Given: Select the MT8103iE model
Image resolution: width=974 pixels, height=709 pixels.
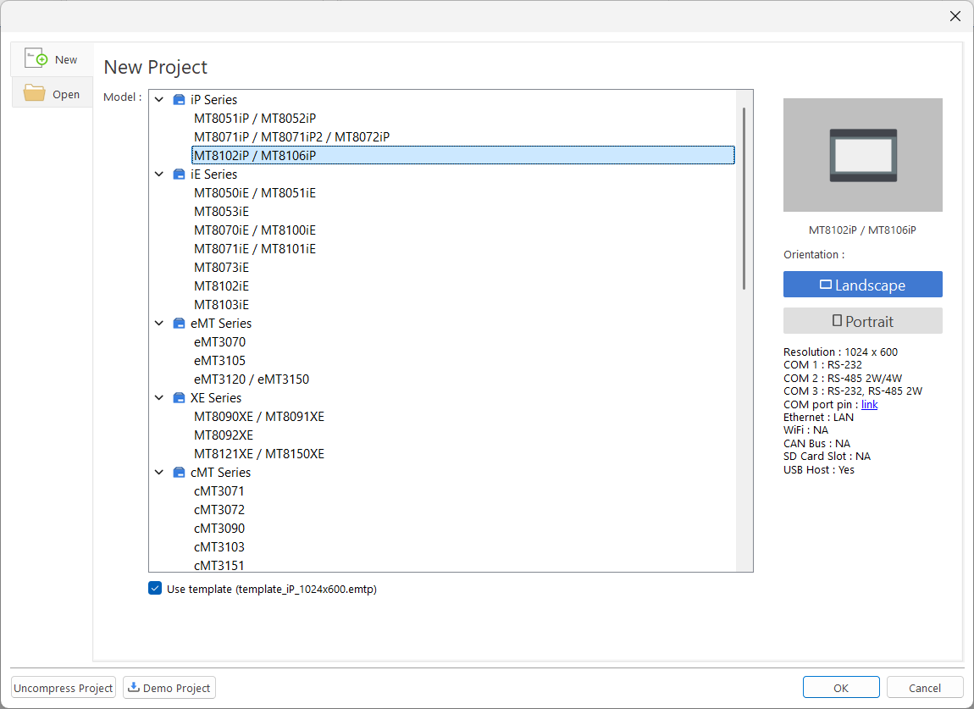Looking at the screenshot, I should (x=221, y=304).
